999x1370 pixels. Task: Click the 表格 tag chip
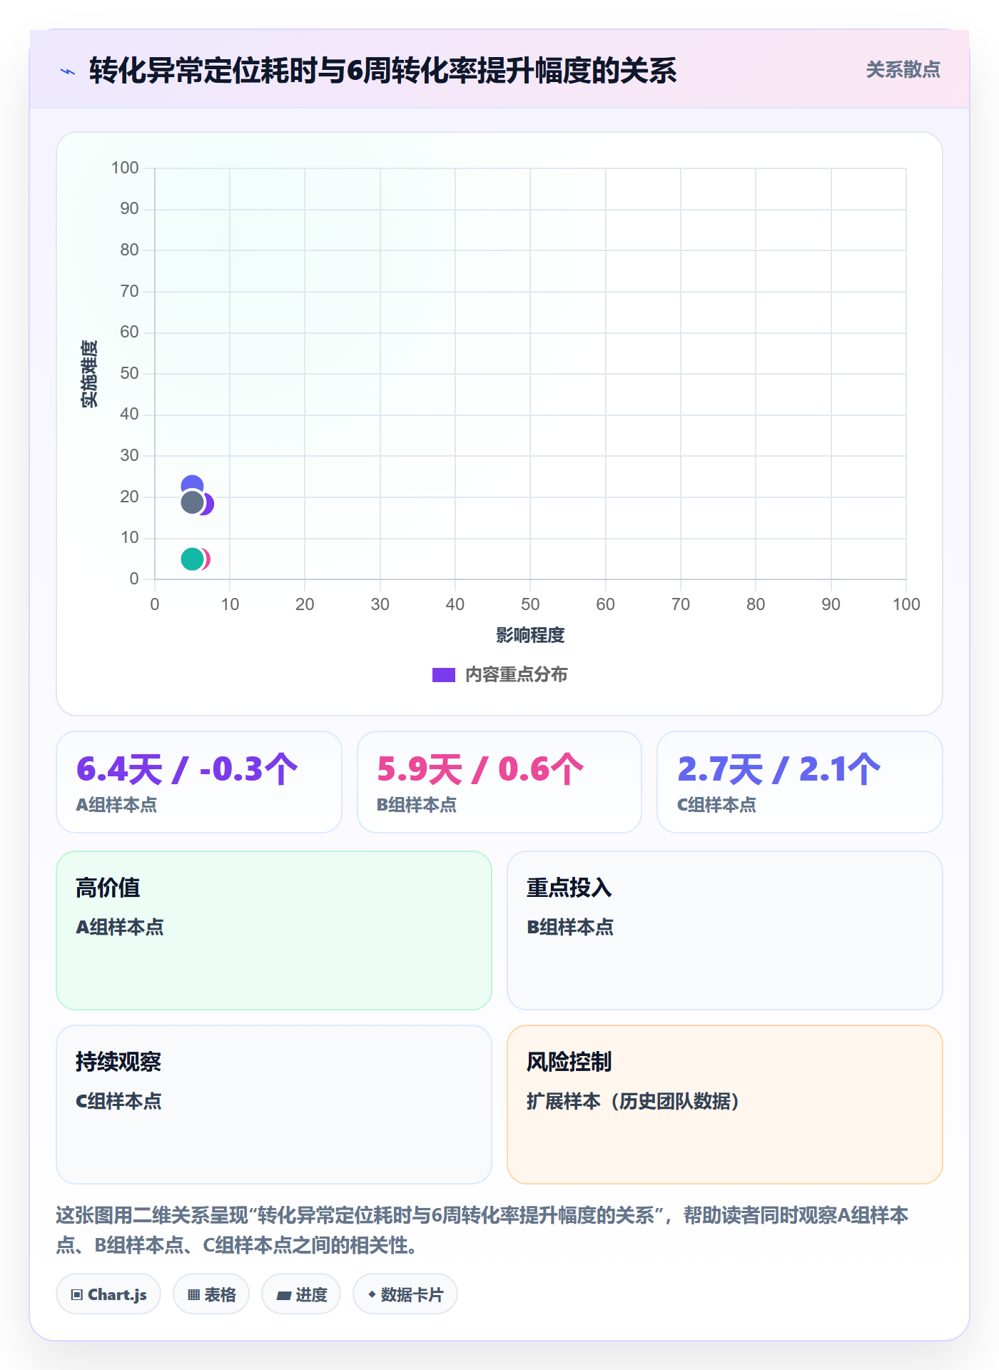[x=211, y=1294]
